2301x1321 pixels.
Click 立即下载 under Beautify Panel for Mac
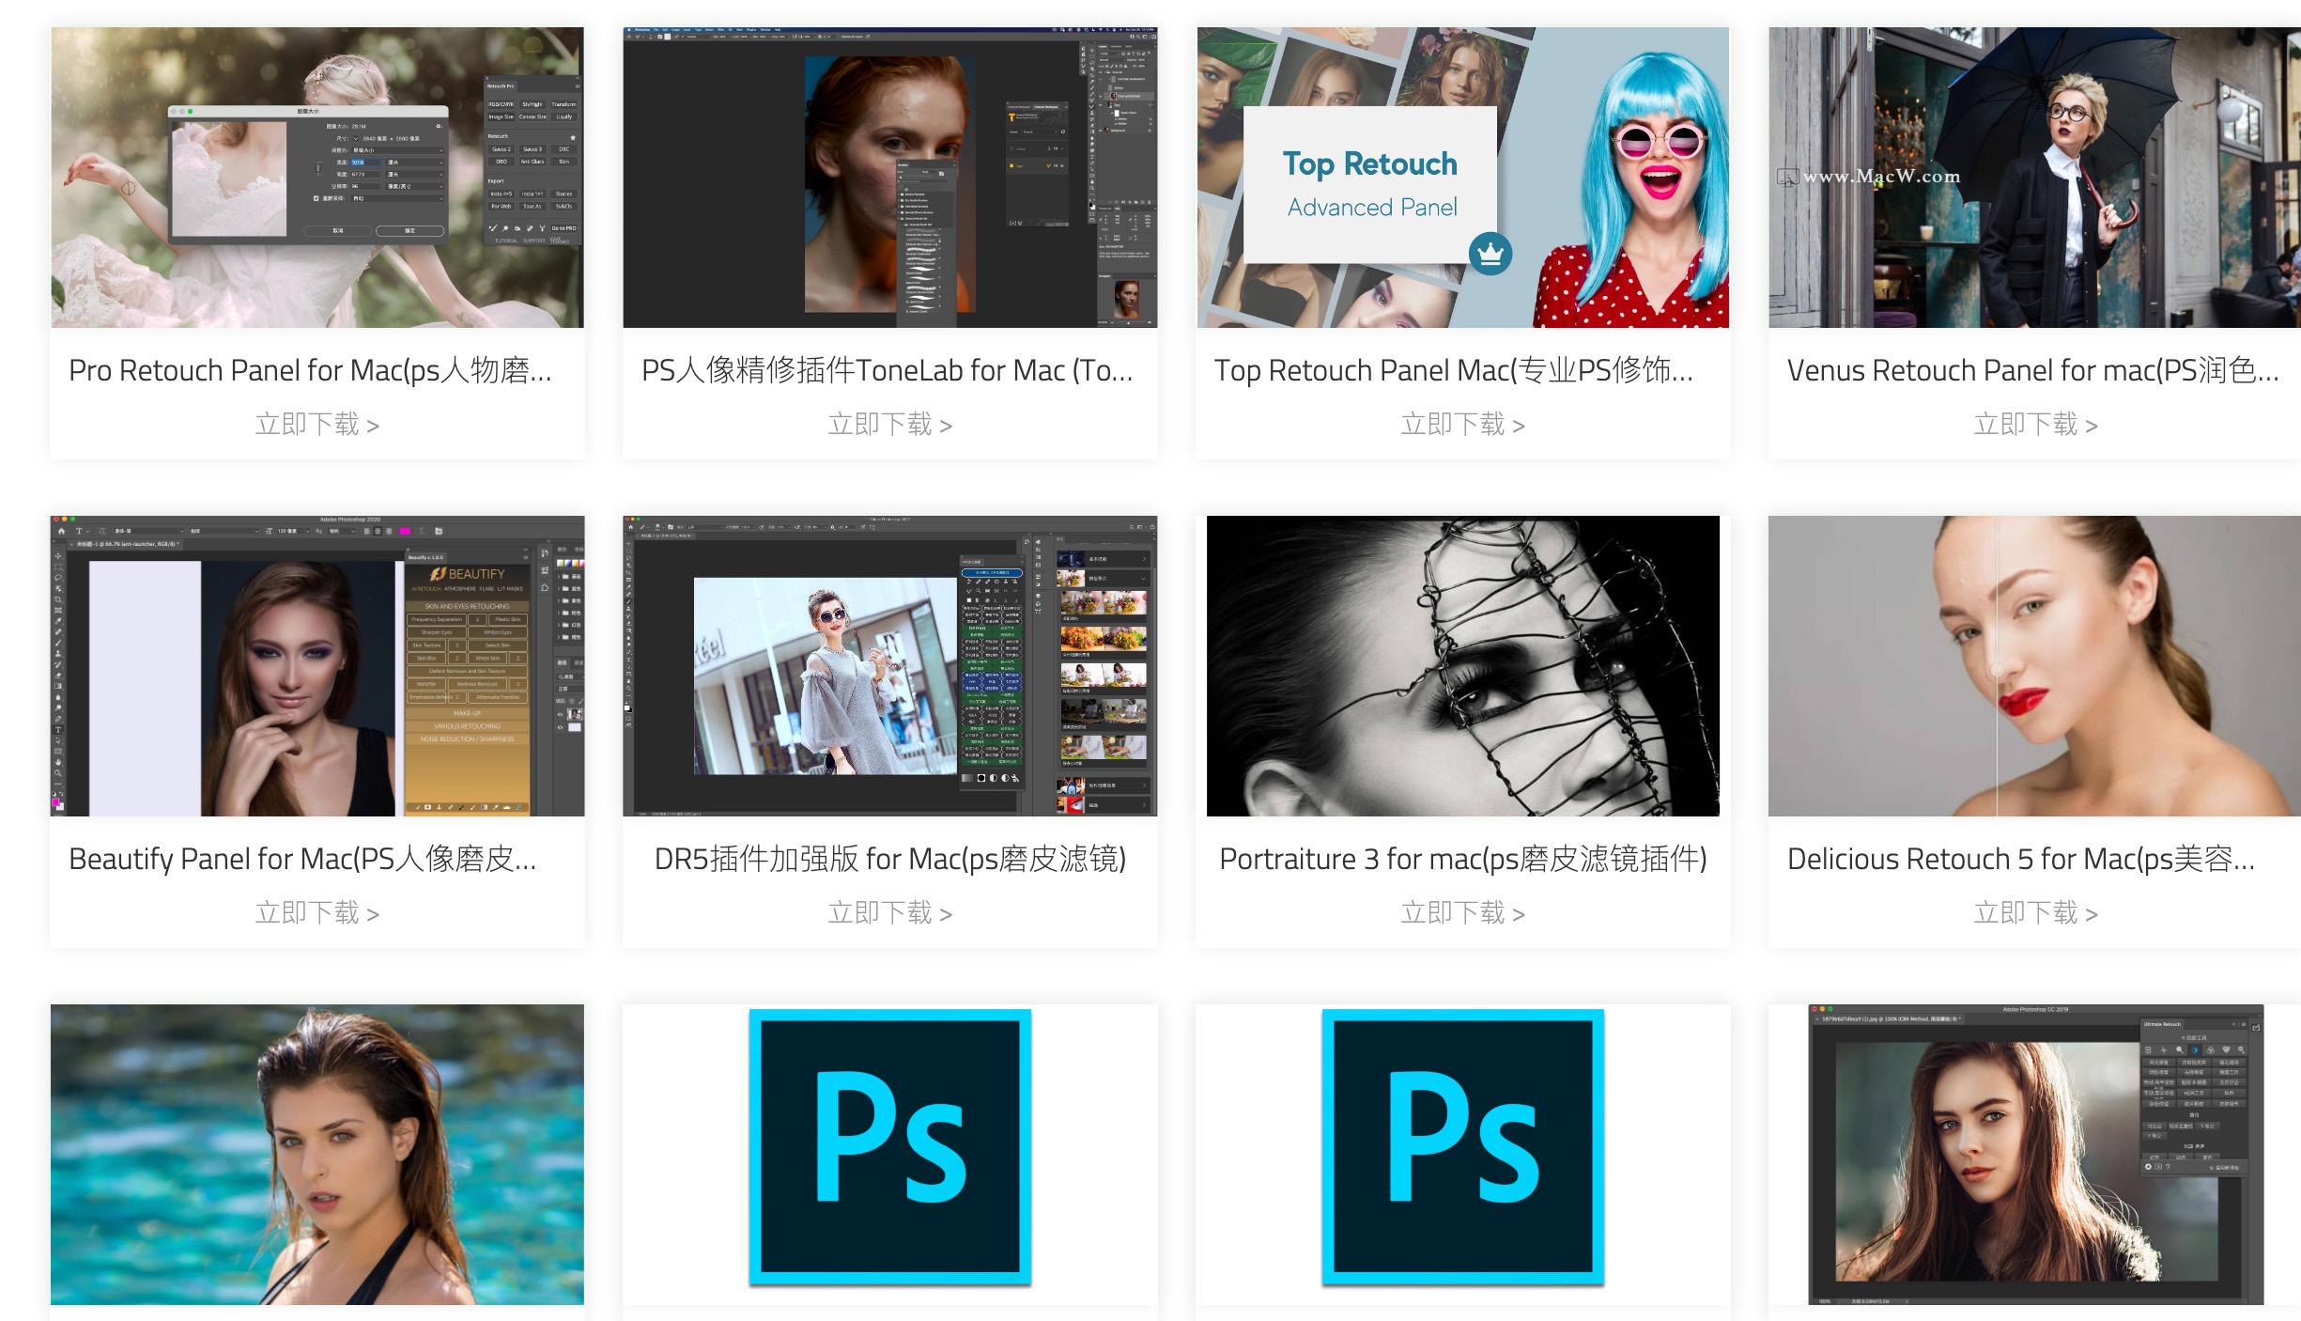click(x=317, y=913)
